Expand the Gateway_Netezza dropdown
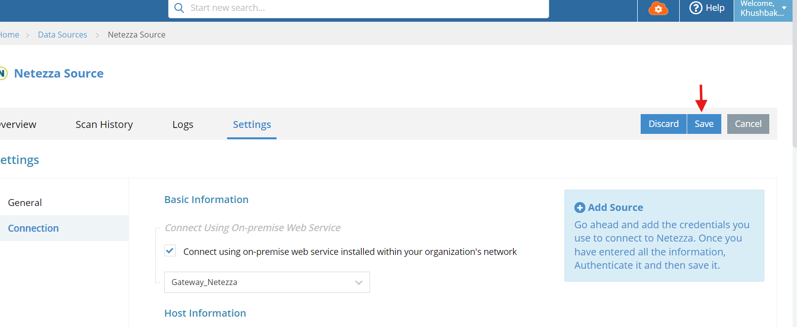Image resolution: width=797 pixels, height=327 pixels. [267, 282]
